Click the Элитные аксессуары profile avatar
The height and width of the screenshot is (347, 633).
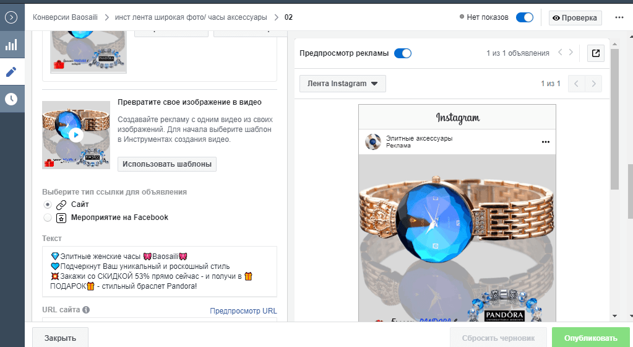[373, 142]
